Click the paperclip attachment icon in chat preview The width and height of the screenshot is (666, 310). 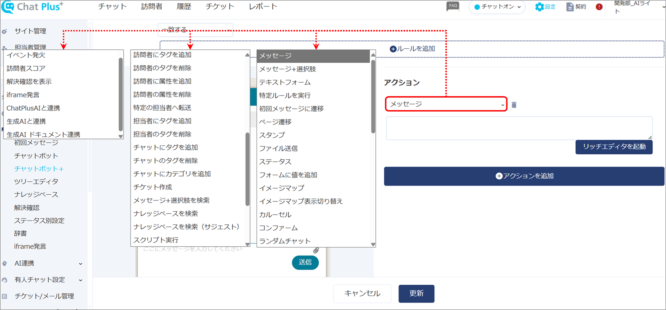coord(316,250)
